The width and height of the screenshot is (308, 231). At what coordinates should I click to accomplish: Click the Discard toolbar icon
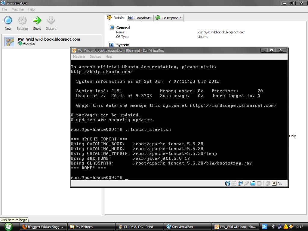[51, 20]
